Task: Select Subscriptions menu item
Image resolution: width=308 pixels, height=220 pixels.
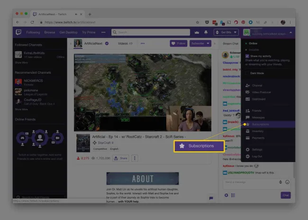Action: tap(268, 124)
